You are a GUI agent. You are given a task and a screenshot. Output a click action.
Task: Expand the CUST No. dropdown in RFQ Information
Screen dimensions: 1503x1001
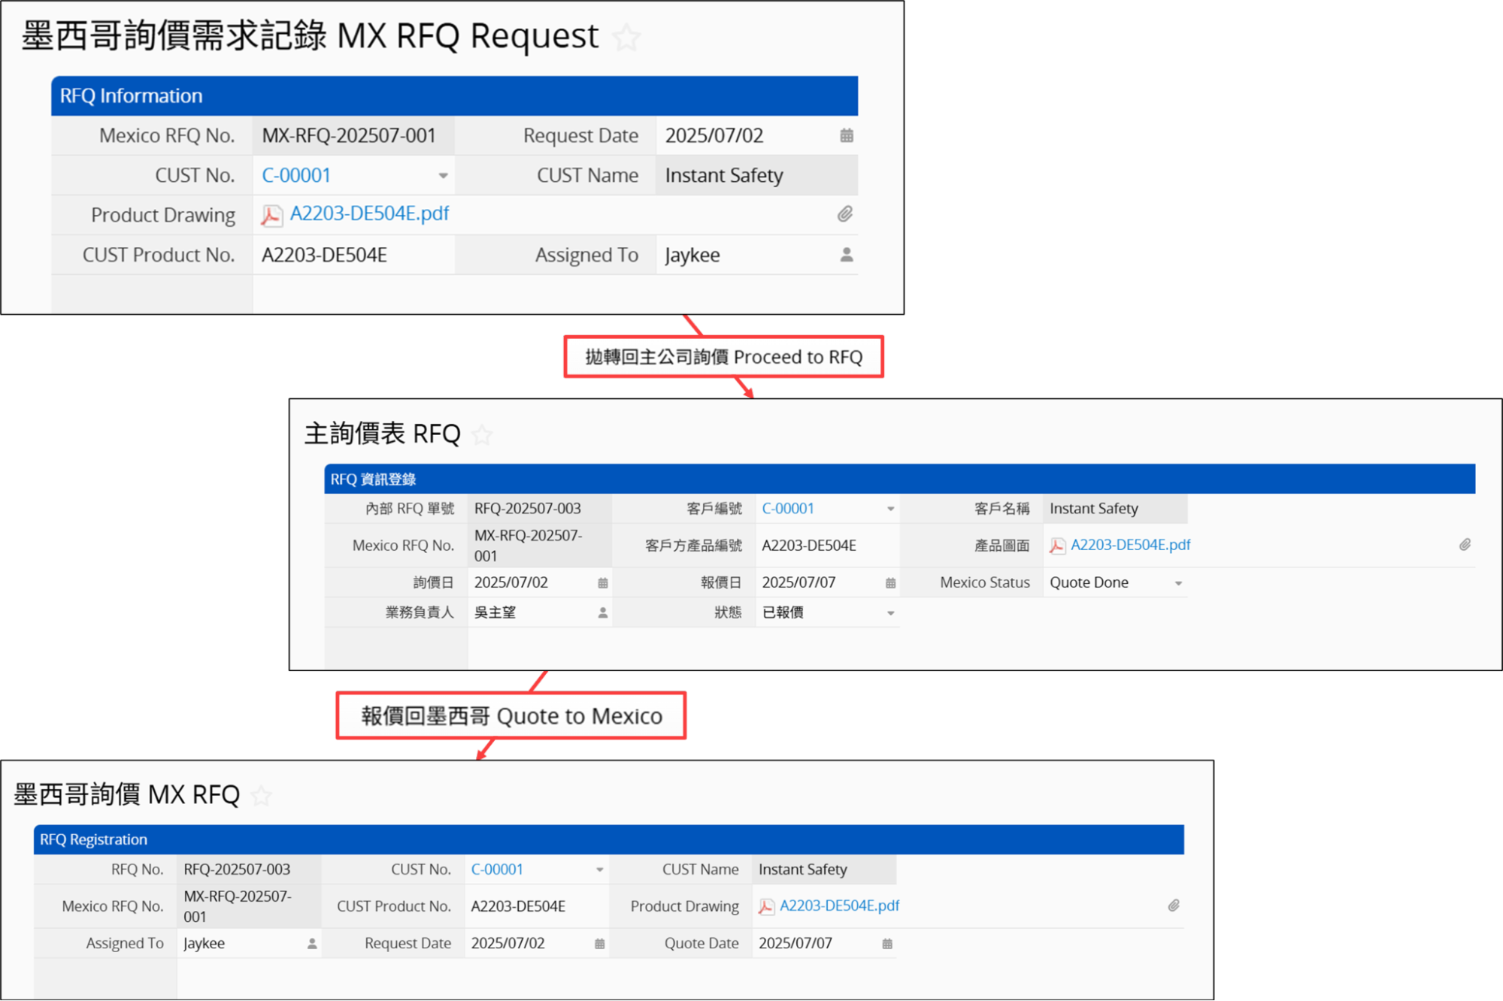click(443, 176)
